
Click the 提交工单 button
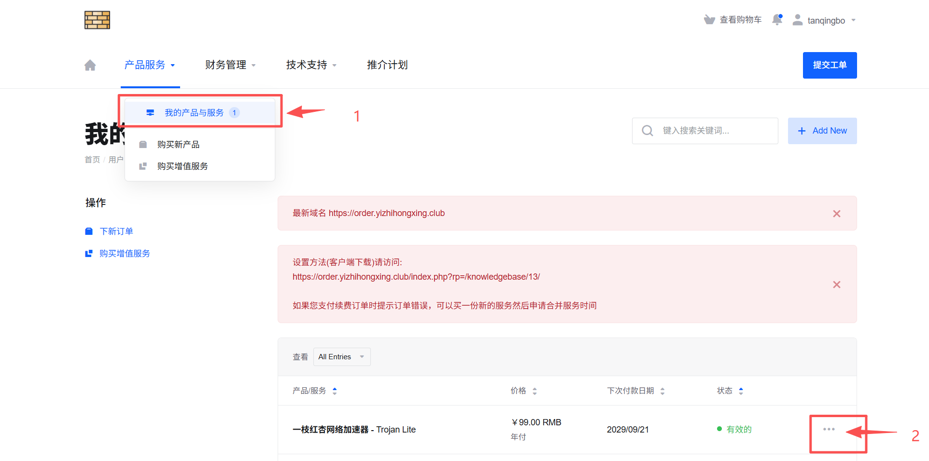point(830,65)
